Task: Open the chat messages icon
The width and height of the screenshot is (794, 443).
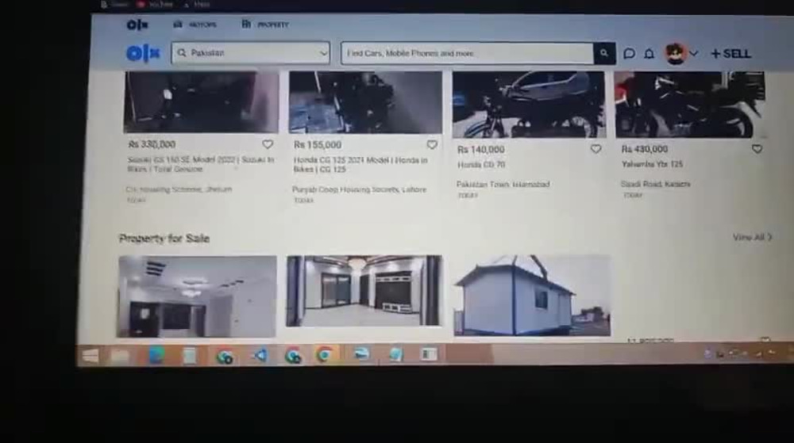Action: 629,54
